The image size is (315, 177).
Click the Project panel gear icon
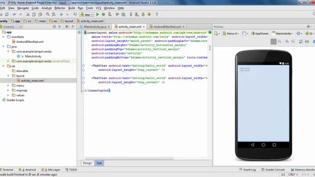(x=67, y=27)
